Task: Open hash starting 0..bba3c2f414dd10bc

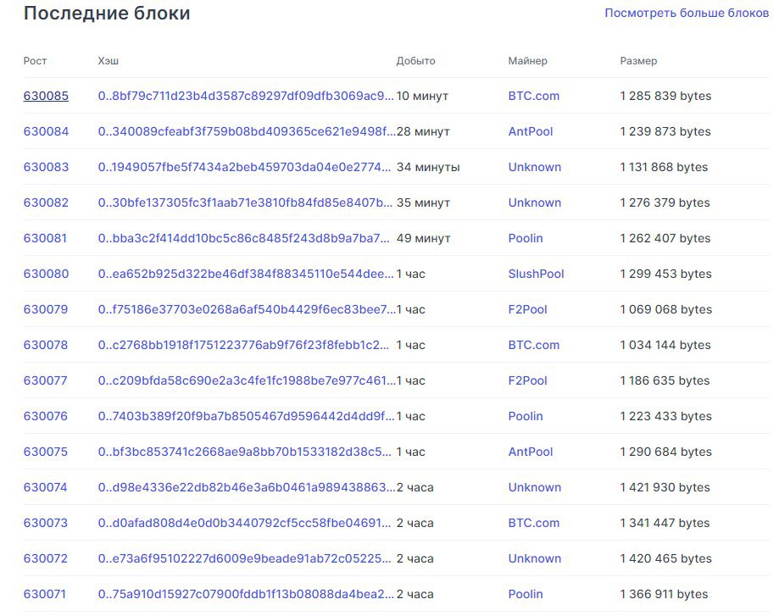Action: [243, 238]
